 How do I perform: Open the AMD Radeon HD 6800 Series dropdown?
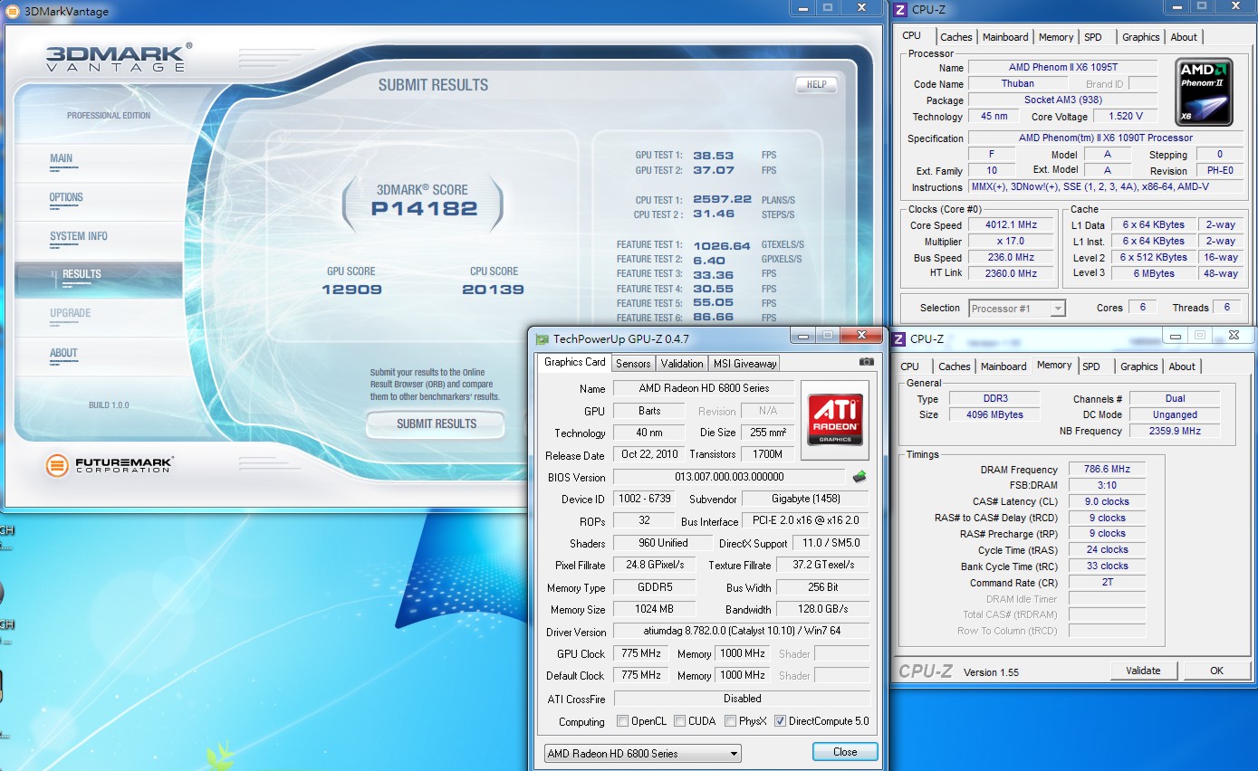[x=642, y=753]
